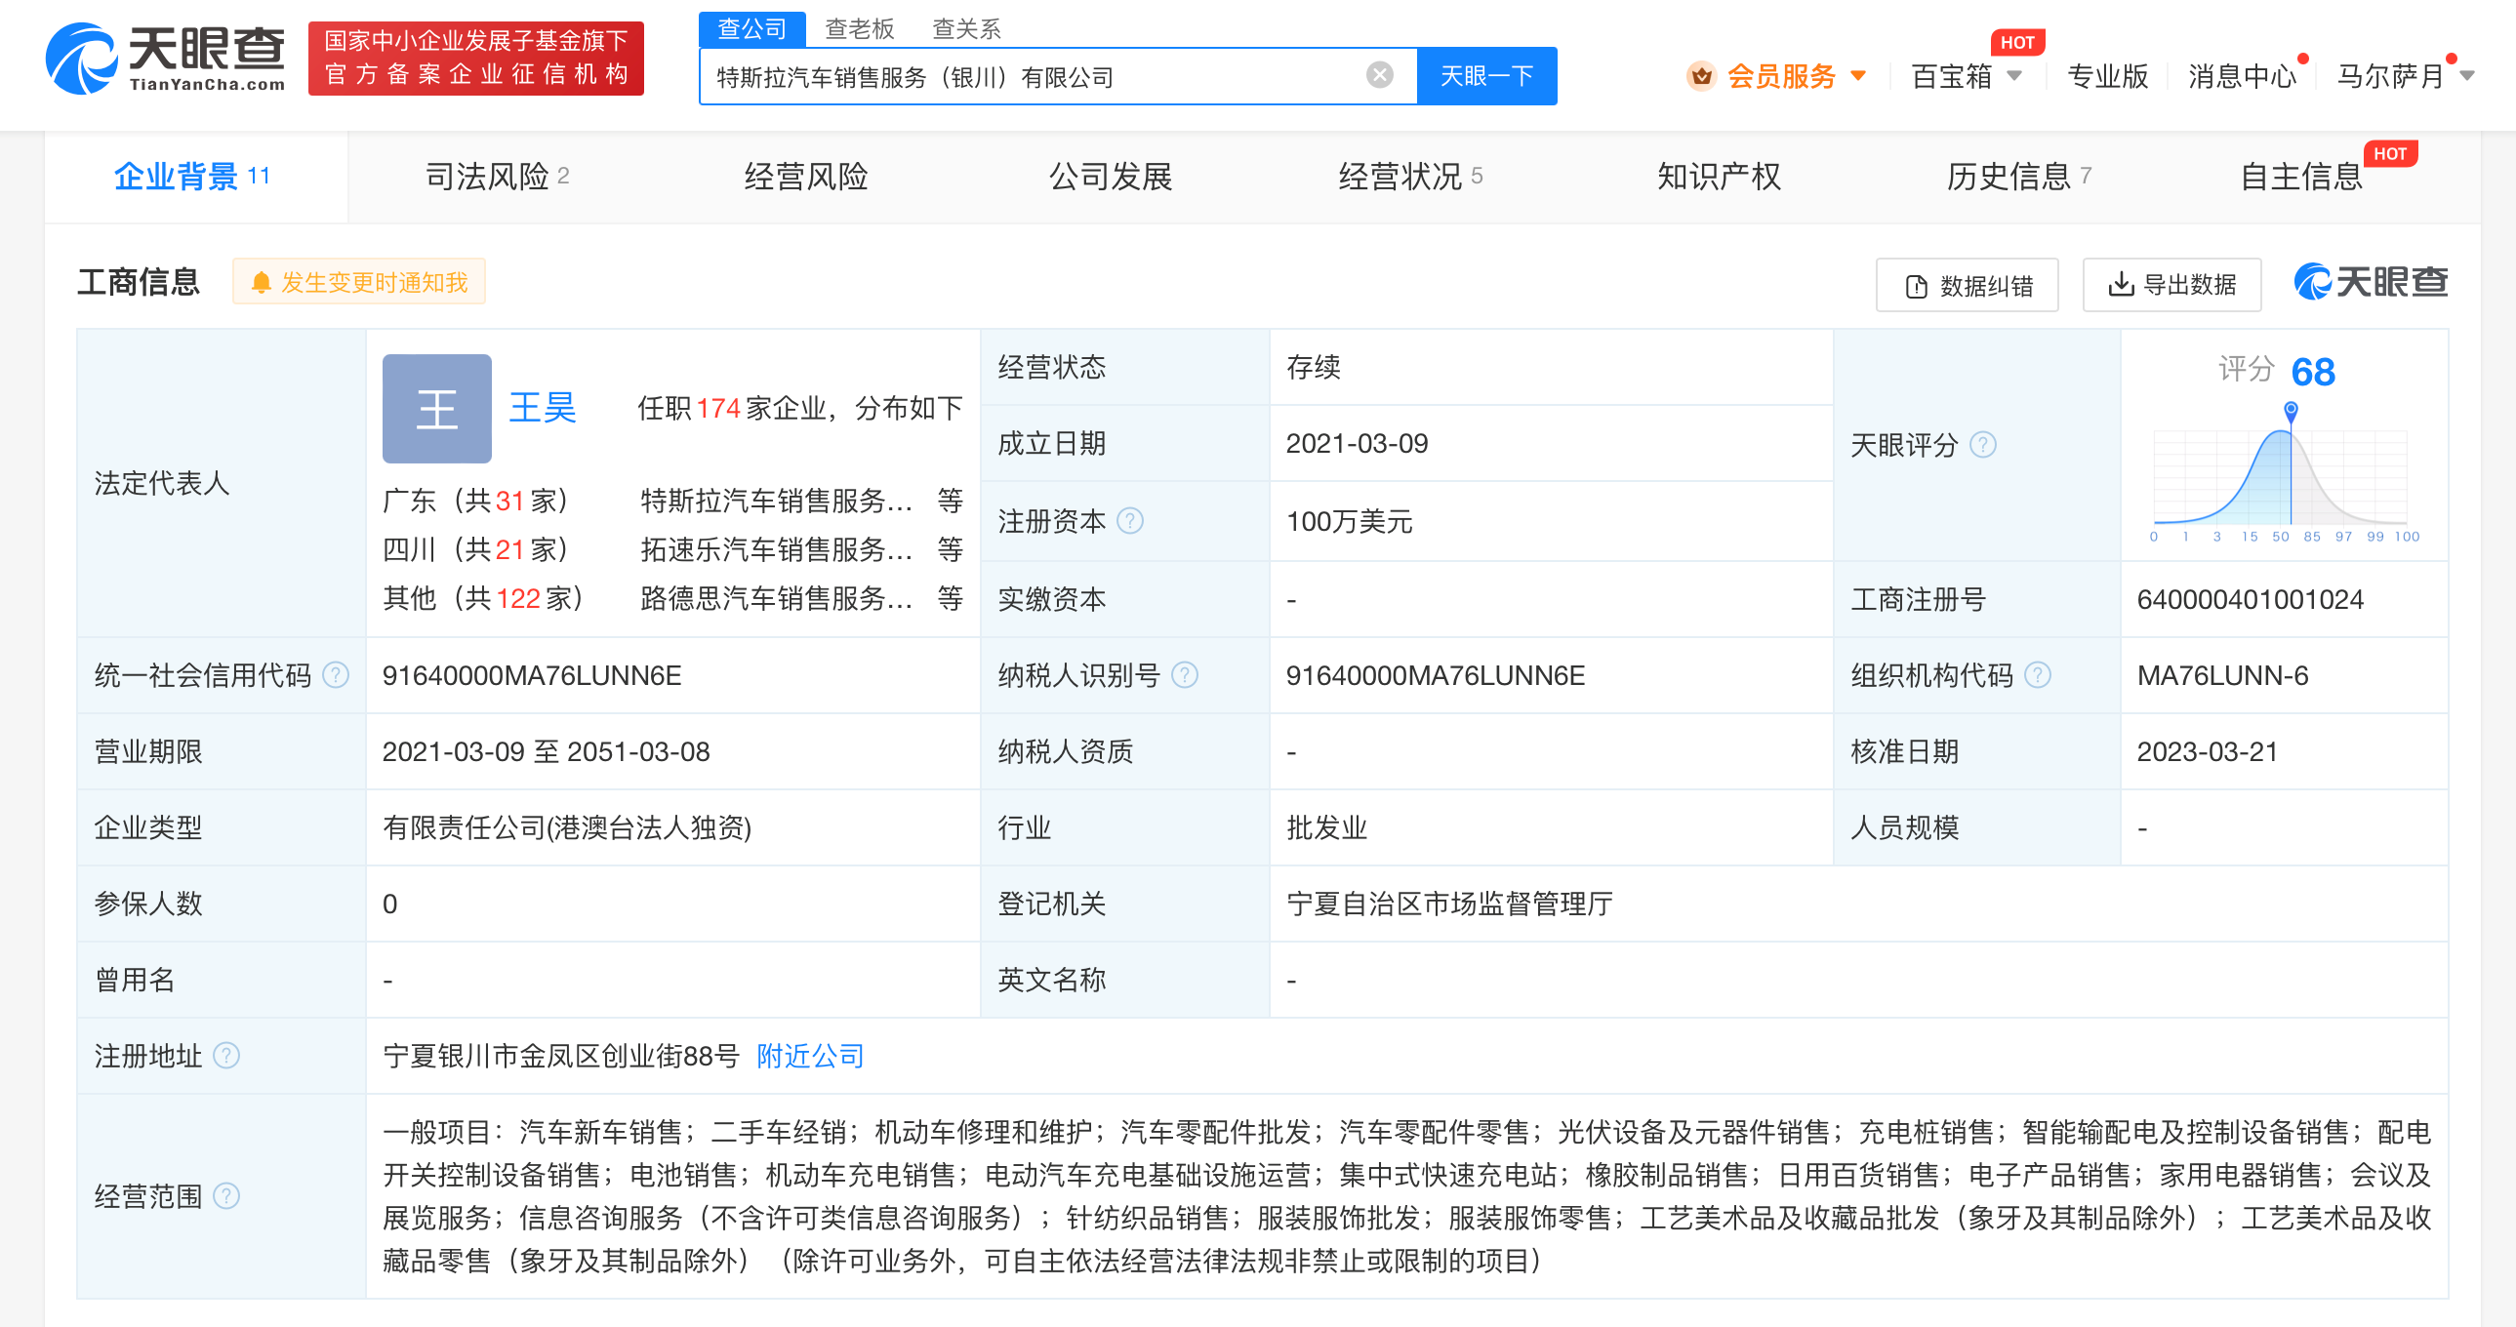Click 等 at the end of 广东 row
Viewport: 2516px width, 1327px height.
point(950,502)
